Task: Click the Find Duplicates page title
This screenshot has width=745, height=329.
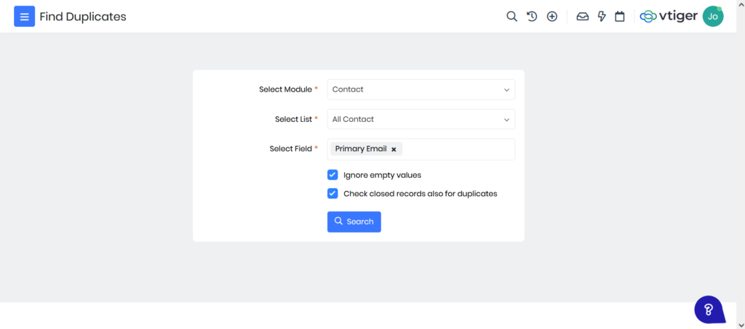Action: click(82, 17)
